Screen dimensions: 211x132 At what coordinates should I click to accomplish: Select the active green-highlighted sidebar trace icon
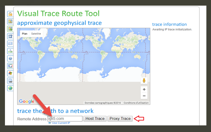click(x=10, y=29)
